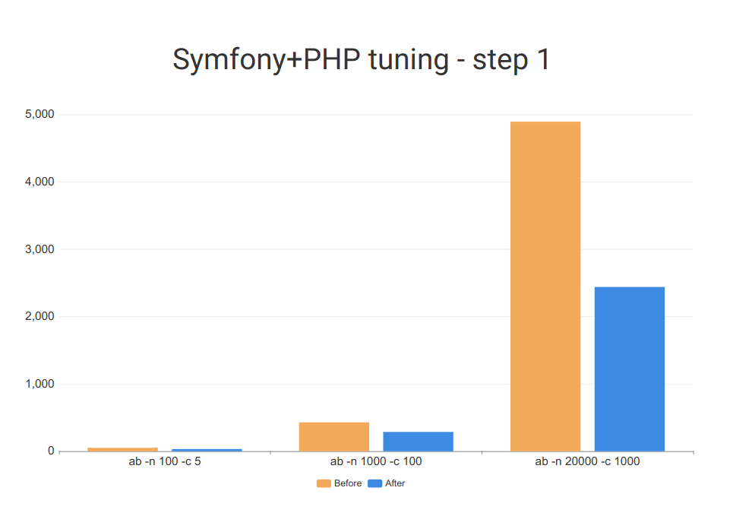Click the small blue After bar for ab -n 100 -c 5
Image resolution: width=752 pixels, height=513 pixels.
click(207, 450)
